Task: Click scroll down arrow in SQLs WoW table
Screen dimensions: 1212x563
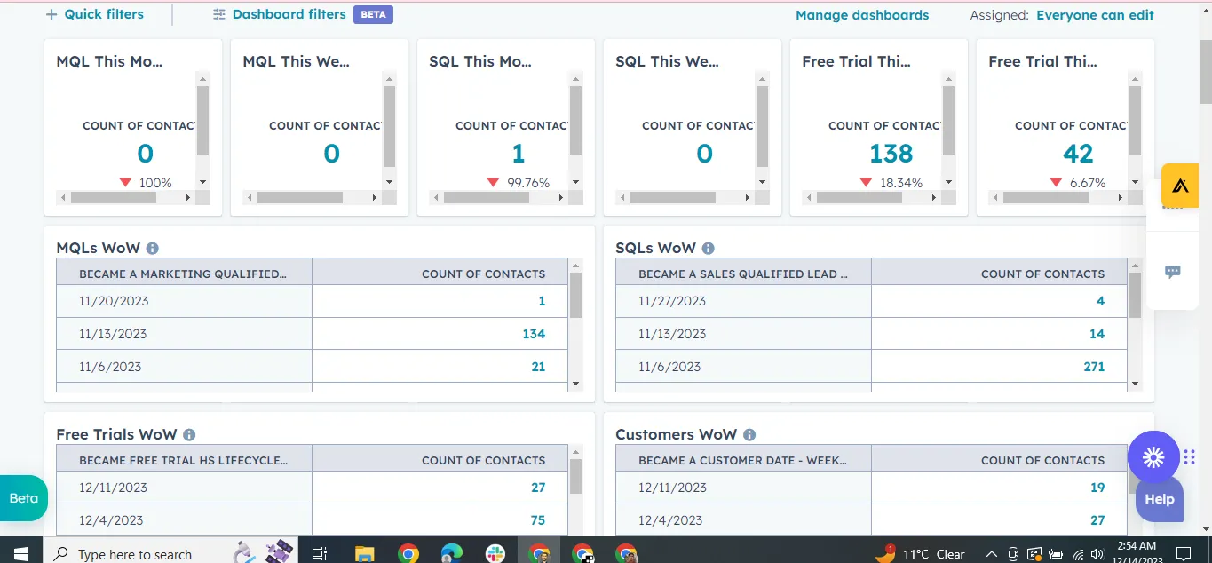Action: tap(1134, 384)
